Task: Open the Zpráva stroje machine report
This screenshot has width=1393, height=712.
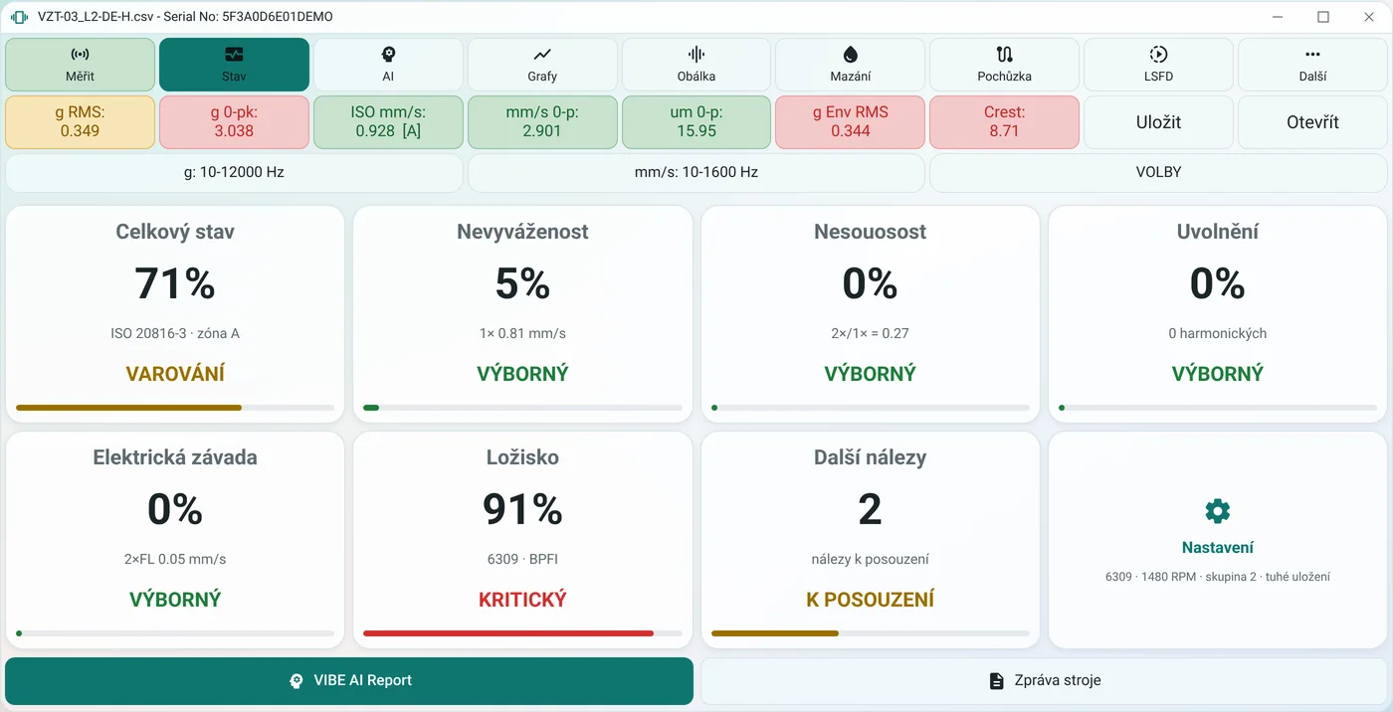Action: pos(1045,681)
